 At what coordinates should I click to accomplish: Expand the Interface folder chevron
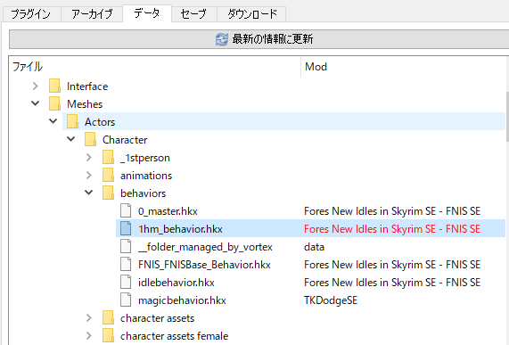[35, 86]
